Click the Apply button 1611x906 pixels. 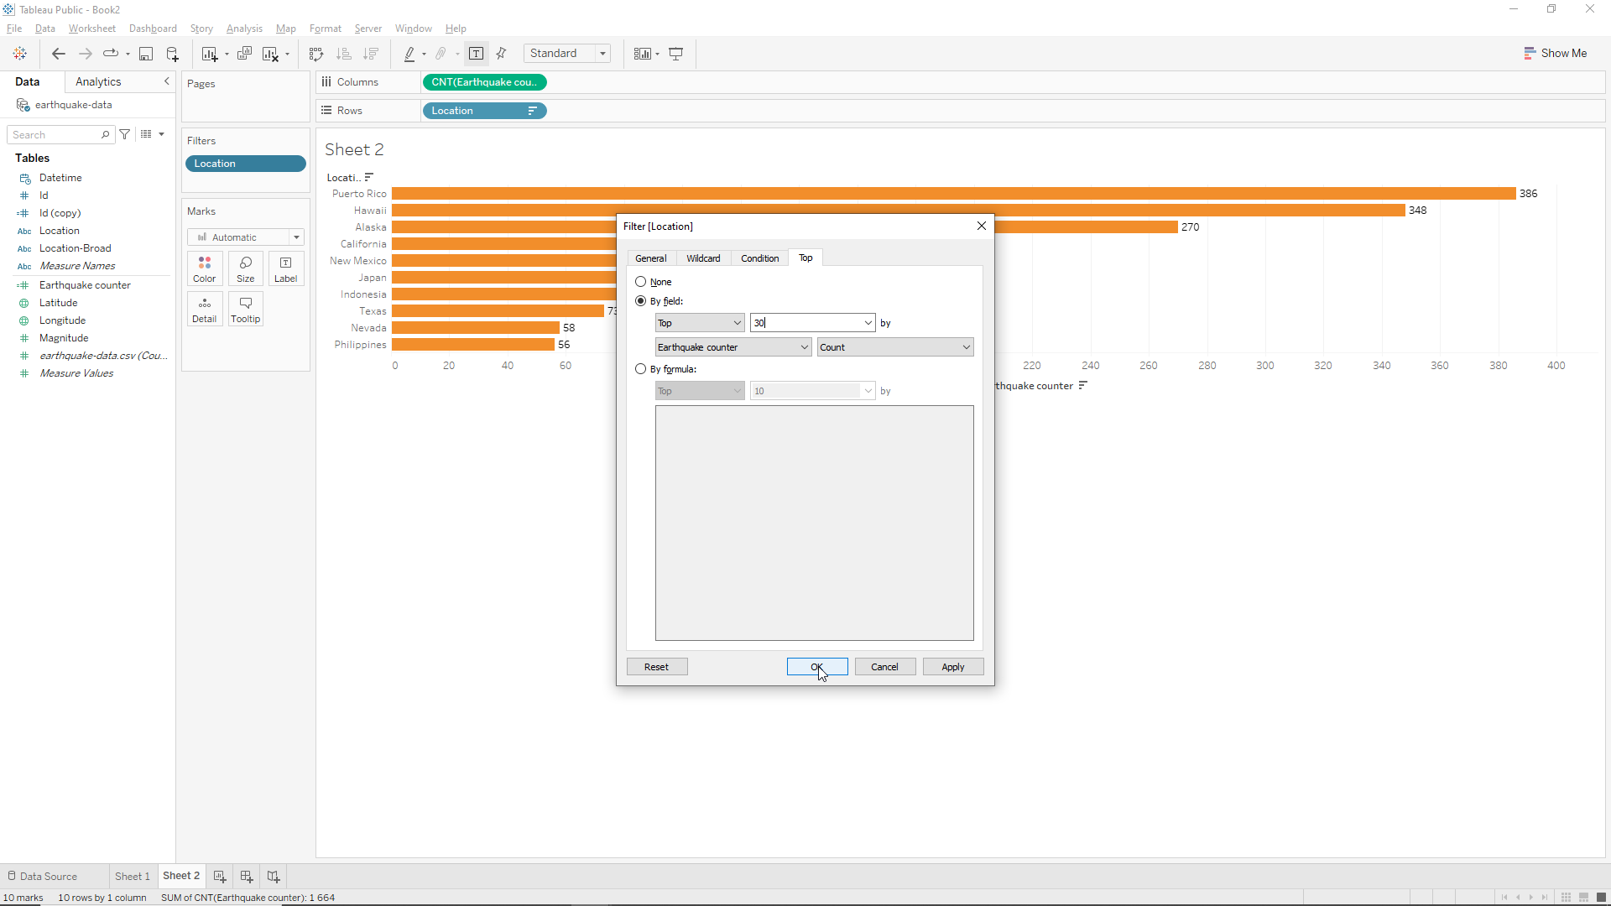952,667
